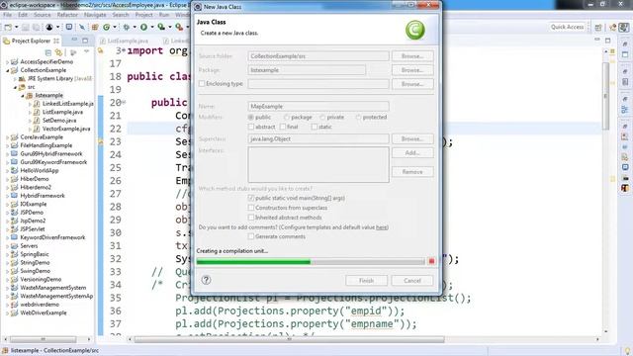Click the External Tools run icon
The width and height of the screenshot is (633, 356).
(x=179, y=27)
